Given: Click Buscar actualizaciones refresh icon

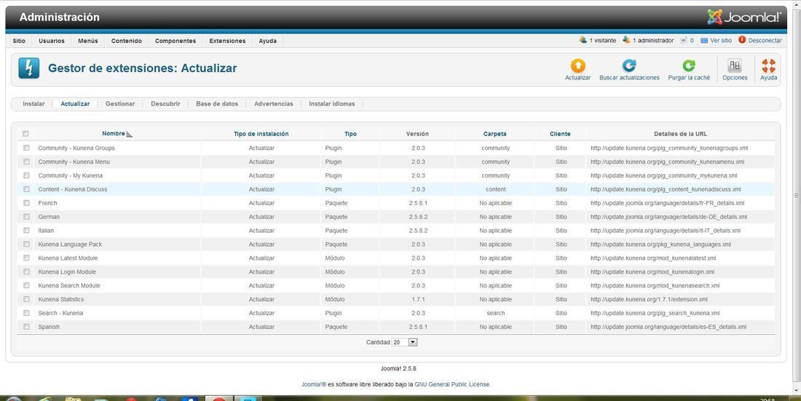Looking at the screenshot, I should pos(629,65).
